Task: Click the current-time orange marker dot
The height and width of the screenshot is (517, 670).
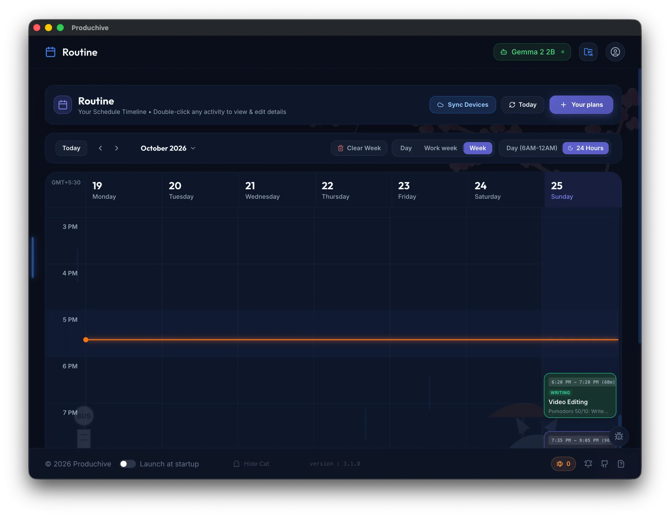Action: pos(86,340)
